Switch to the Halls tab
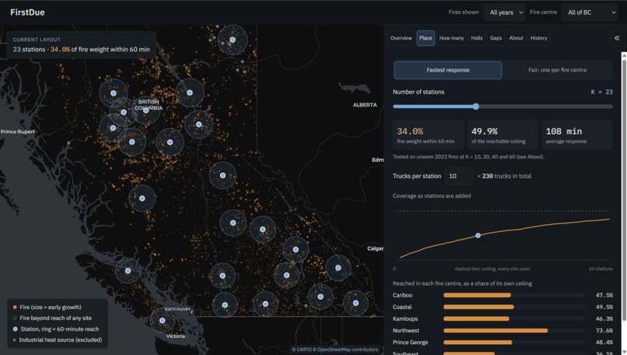The image size is (627, 355). tap(477, 38)
